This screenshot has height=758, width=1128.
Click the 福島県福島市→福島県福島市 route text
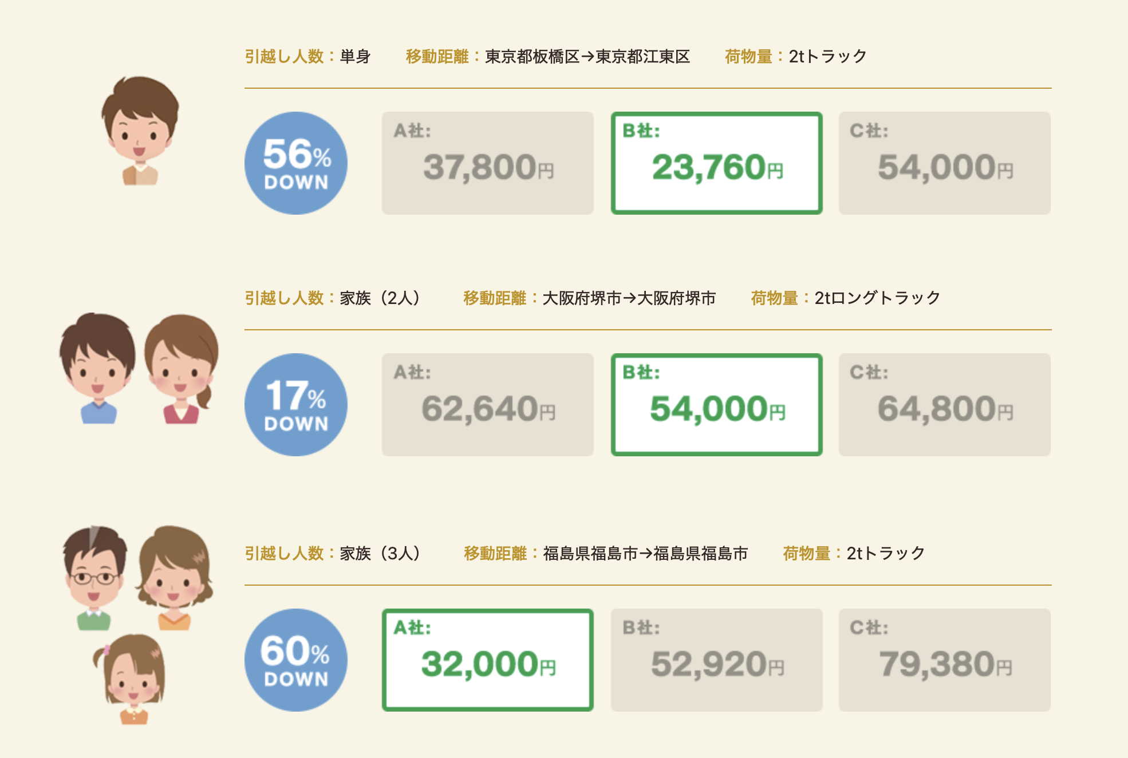[x=645, y=554]
